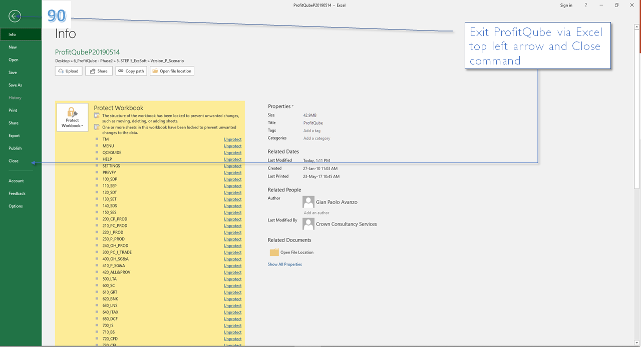Click the ProfitQube title property value

313,123
